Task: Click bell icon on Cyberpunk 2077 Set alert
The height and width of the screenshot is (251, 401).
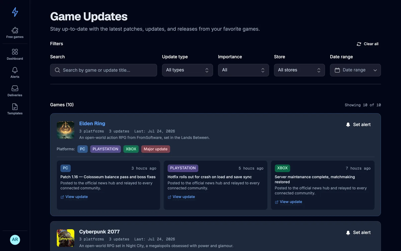Action: [x=348, y=233]
